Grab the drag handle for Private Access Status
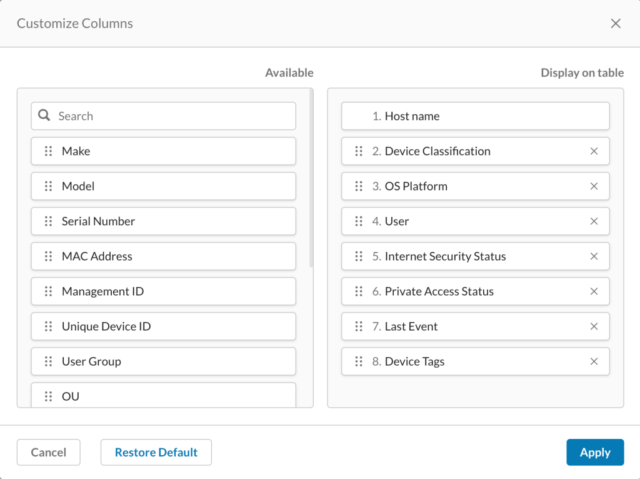 (x=359, y=291)
